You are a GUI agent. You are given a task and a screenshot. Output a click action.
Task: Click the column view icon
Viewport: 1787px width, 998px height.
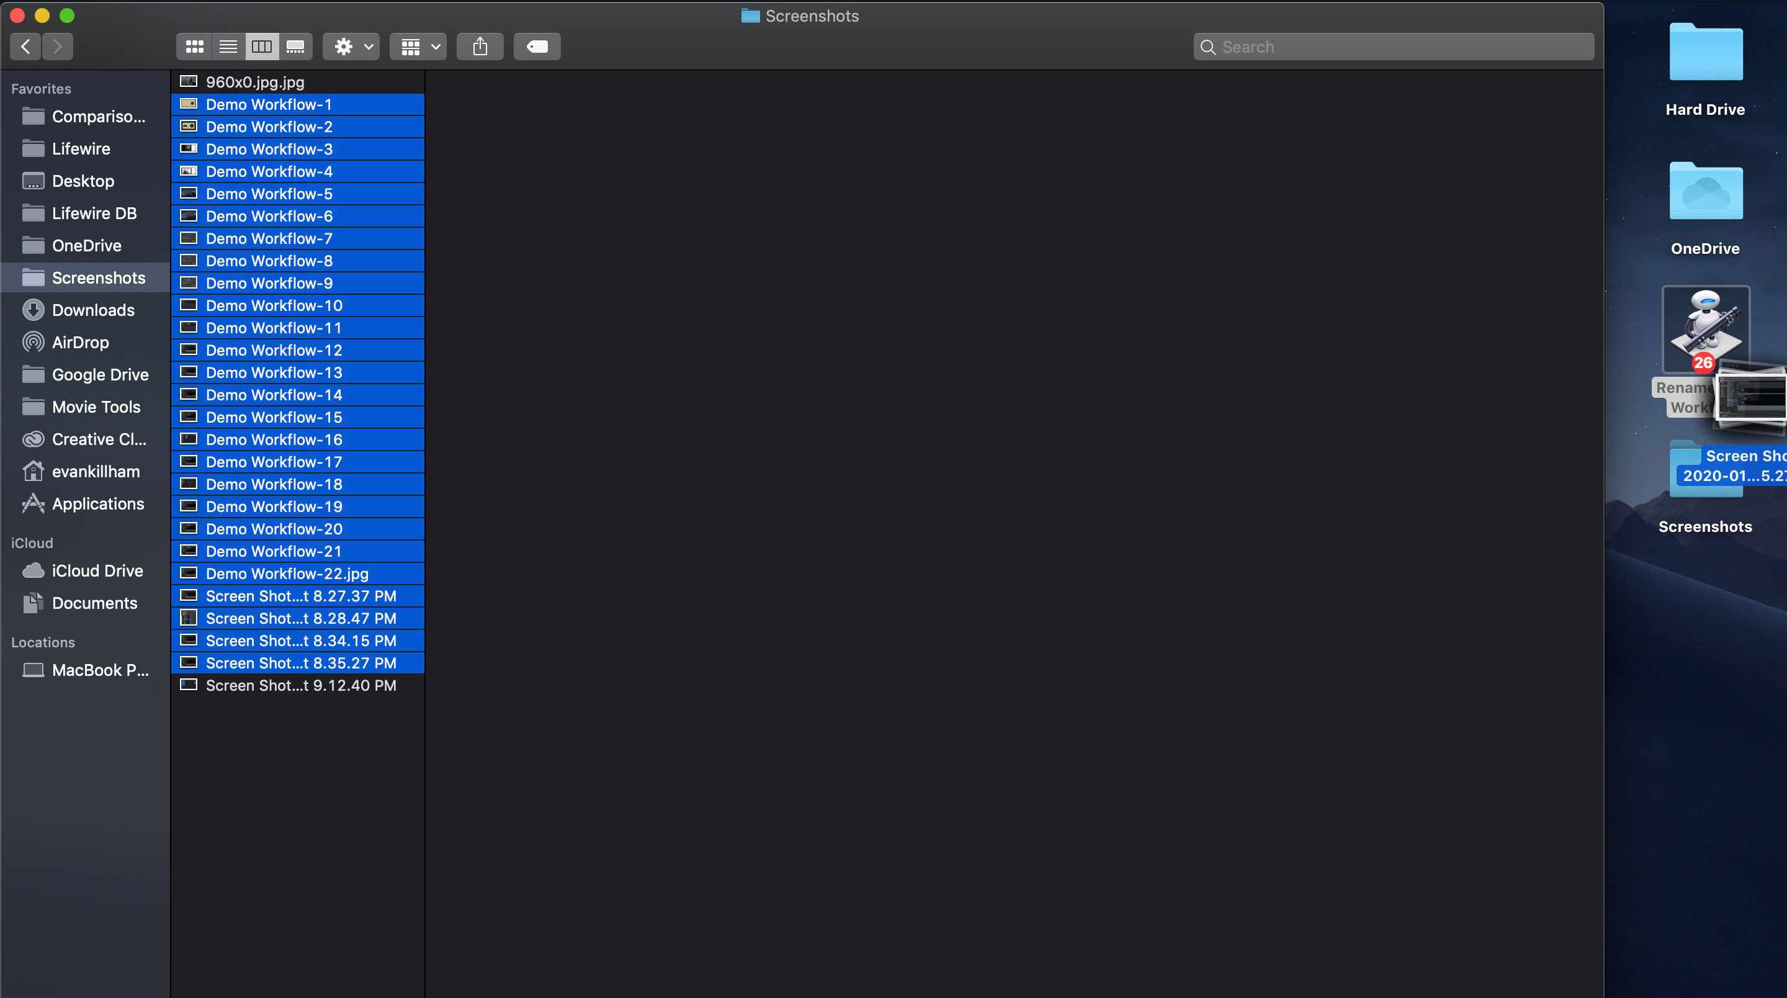coord(261,47)
